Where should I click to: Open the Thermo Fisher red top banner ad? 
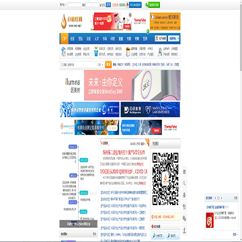click(x=119, y=22)
